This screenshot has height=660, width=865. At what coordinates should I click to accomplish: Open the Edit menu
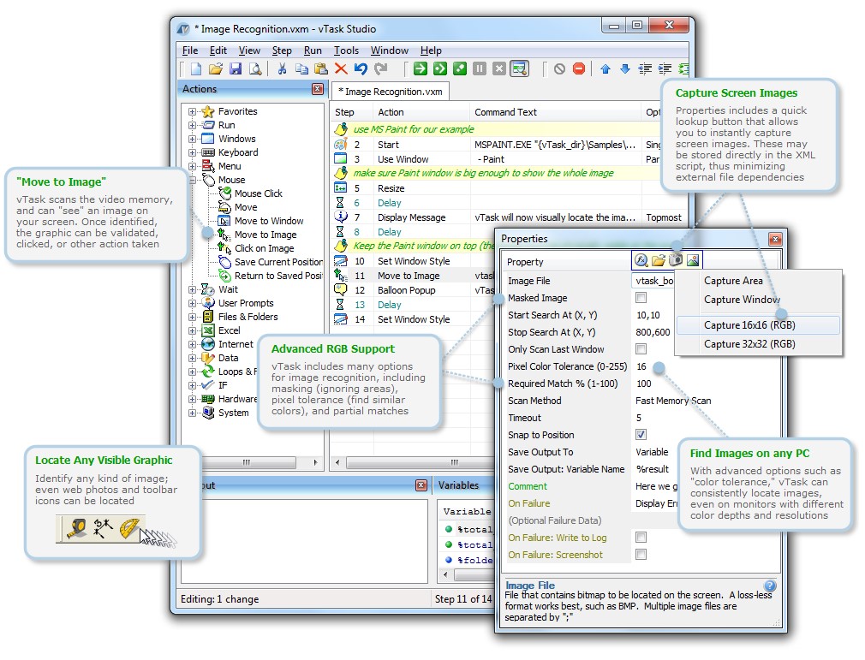218,51
